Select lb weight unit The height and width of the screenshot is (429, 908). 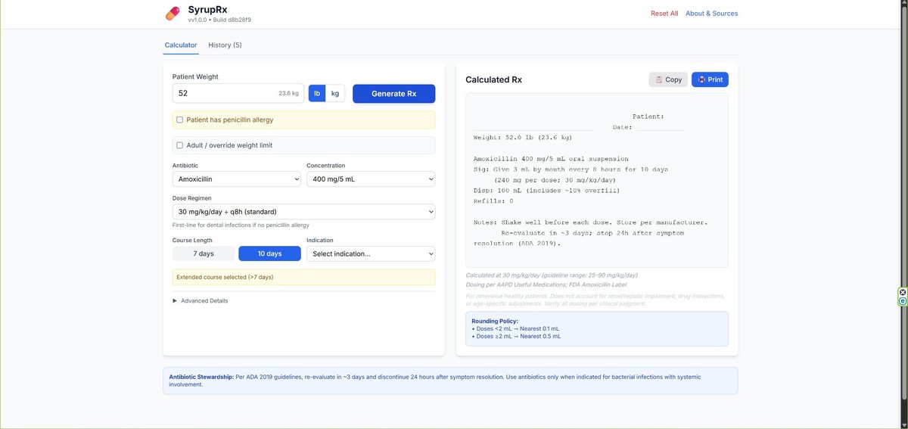317,93
